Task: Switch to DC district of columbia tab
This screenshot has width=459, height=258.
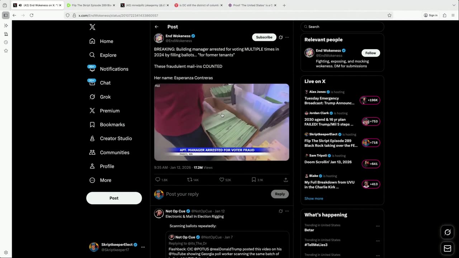Action: 199,5
